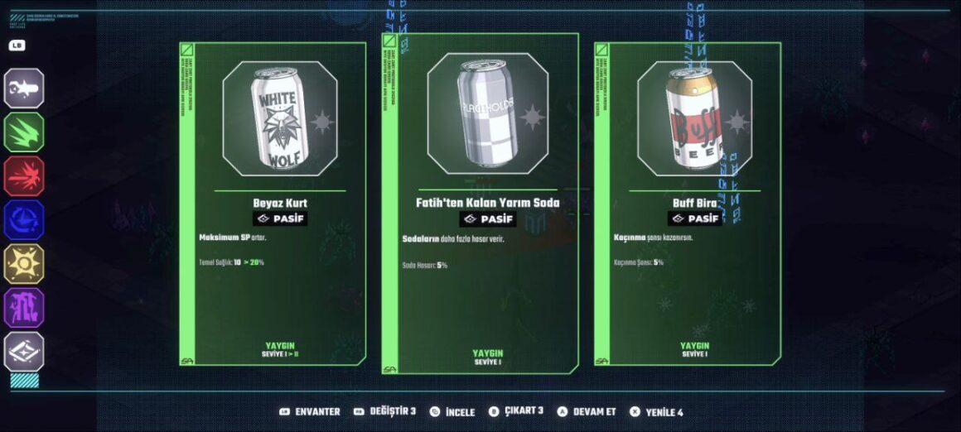Screen dimensions: 961x432
Task: Pick the White Wolf can image
Action: point(279,118)
